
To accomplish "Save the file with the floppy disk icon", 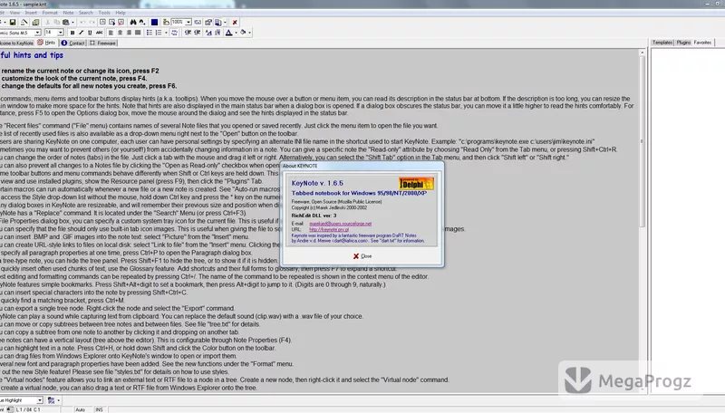I will 13,22.
